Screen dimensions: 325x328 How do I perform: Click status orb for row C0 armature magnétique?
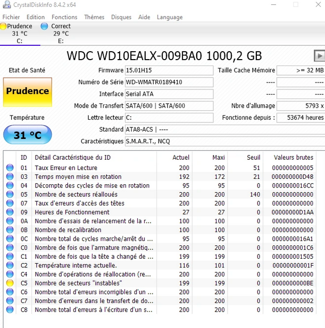(10, 248)
